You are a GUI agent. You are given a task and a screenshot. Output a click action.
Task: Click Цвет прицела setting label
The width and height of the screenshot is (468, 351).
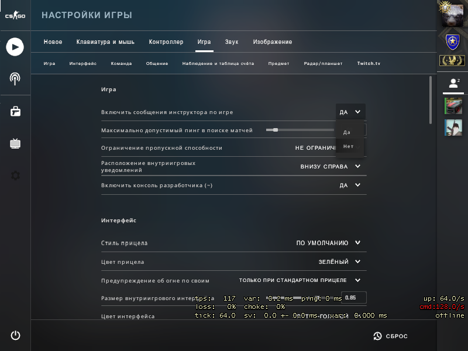tap(123, 261)
